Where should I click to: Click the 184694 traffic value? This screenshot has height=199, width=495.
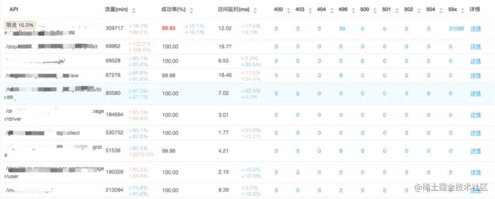coord(114,115)
